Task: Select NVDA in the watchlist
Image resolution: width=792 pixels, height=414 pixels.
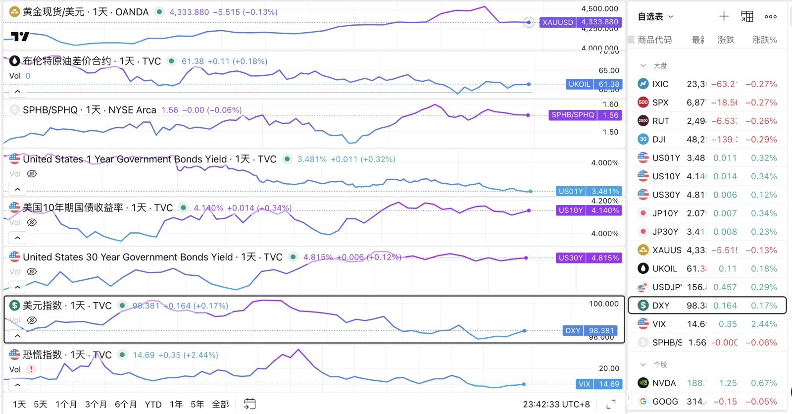Action: tap(707, 383)
